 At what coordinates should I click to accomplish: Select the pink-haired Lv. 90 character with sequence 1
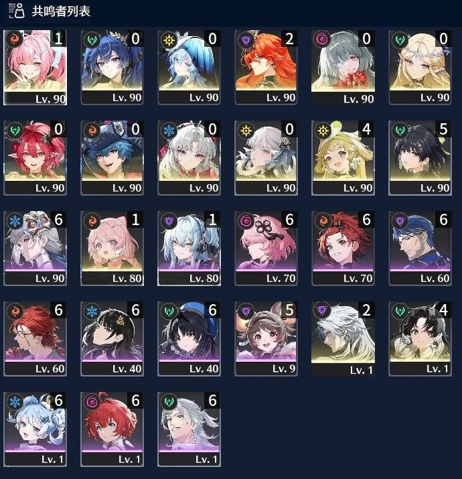pos(35,67)
